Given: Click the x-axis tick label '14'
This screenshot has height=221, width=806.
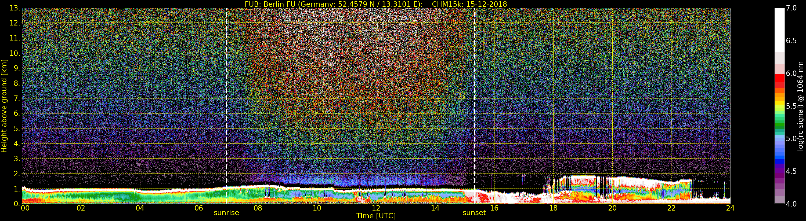Looking at the screenshot, I should click(x=435, y=208).
